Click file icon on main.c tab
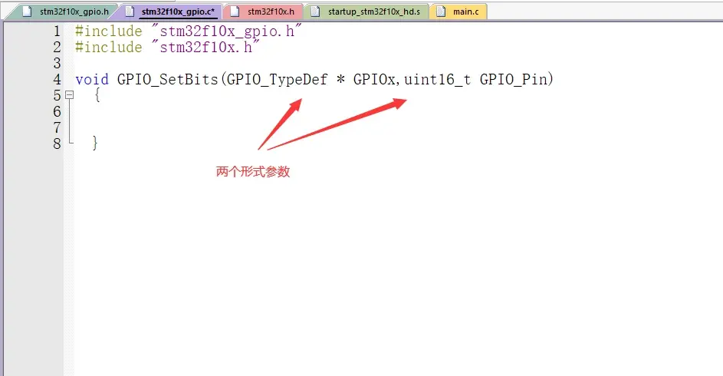The height and width of the screenshot is (376, 723). click(x=441, y=12)
